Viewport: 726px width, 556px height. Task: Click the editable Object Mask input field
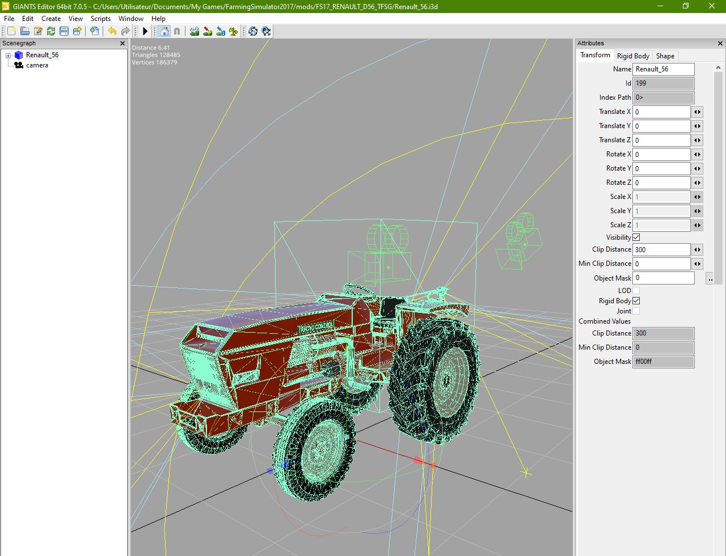[664, 278]
